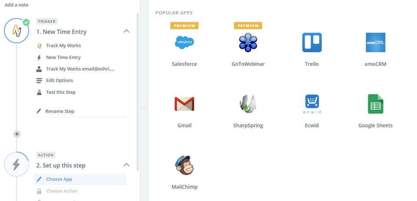Add a step with the plus button
Image resolution: width=417 pixels, height=201 pixels.
tap(17, 134)
